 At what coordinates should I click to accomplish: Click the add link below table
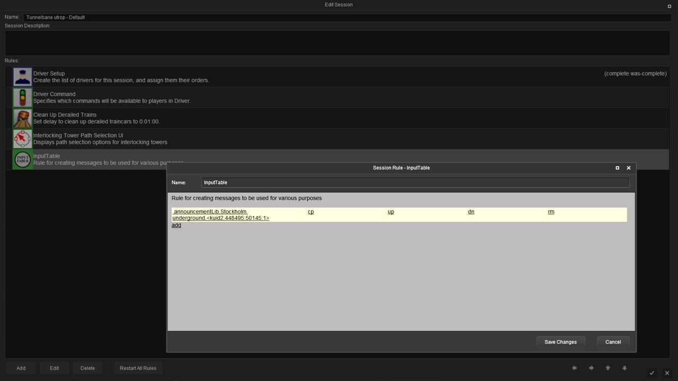pyautogui.click(x=176, y=225)
